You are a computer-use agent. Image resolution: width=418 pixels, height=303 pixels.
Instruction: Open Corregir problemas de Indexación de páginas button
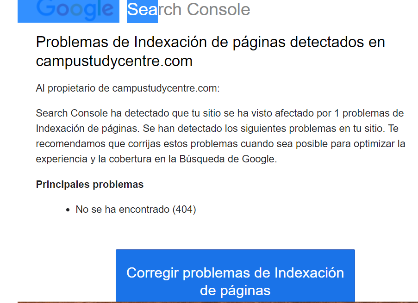click(x=235, y=276)
